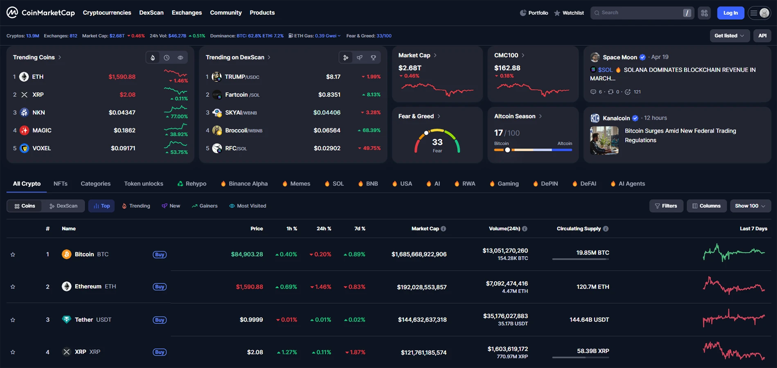Click the rocket icon in Trending on DexScan
The height and width of the screenshot is (368, 777).
(360, 58)
